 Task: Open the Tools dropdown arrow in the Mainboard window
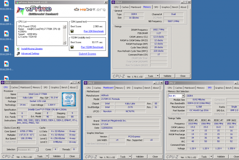tap(130, 156)
